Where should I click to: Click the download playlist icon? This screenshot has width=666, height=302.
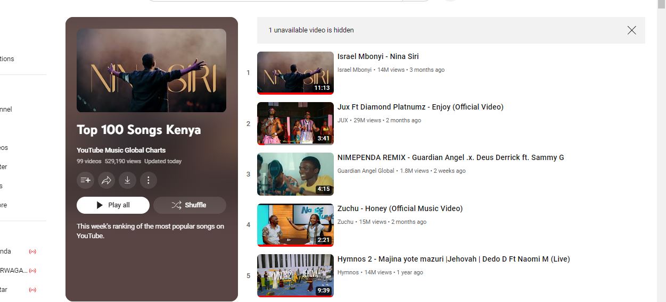pyautogui.click(x=127, y=180)
